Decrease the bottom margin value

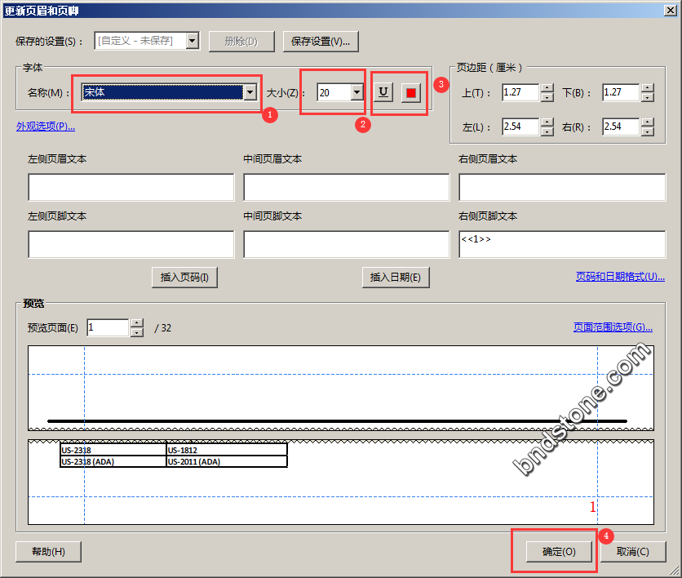[x=647, y=97]
